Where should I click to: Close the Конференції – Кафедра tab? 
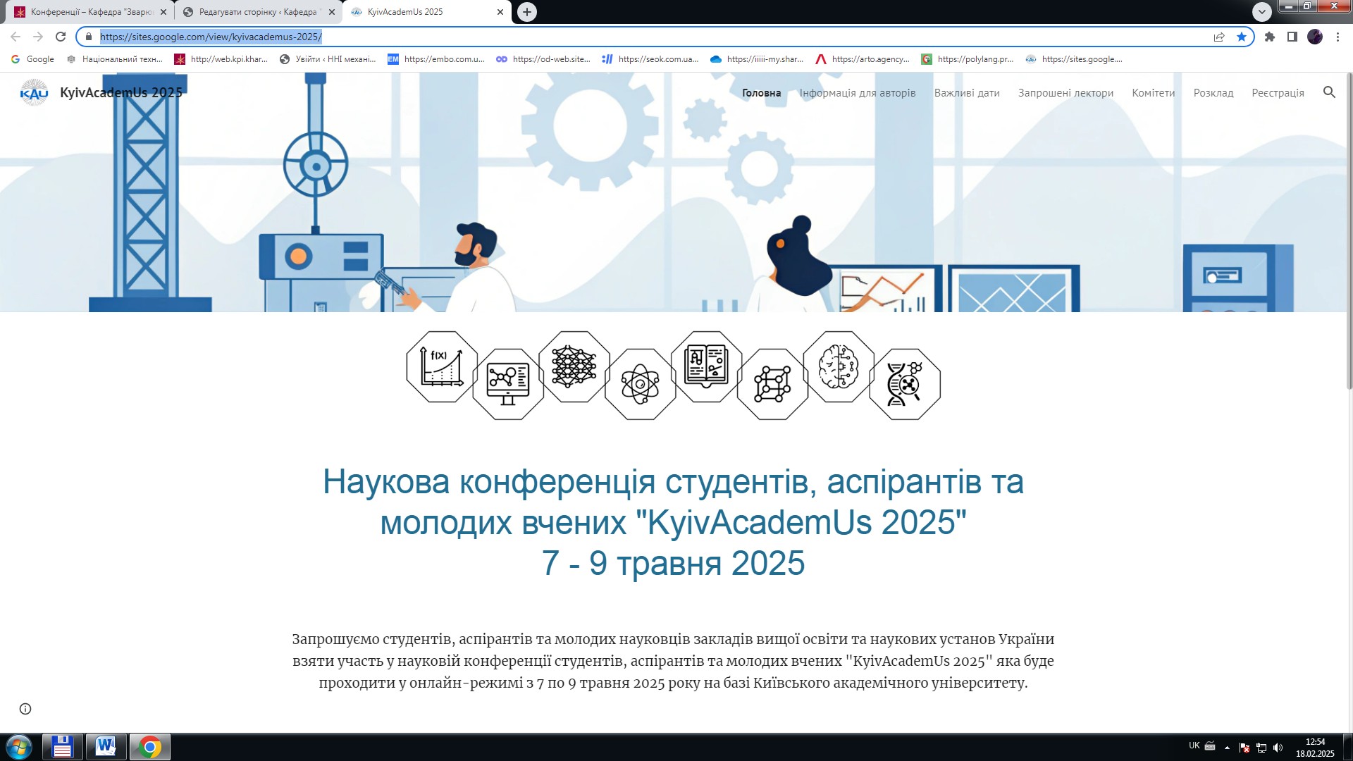coord(163,12)
